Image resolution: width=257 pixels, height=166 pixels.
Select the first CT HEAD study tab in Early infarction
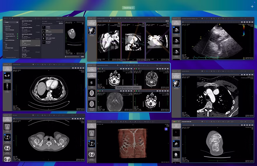pos(91,69)
